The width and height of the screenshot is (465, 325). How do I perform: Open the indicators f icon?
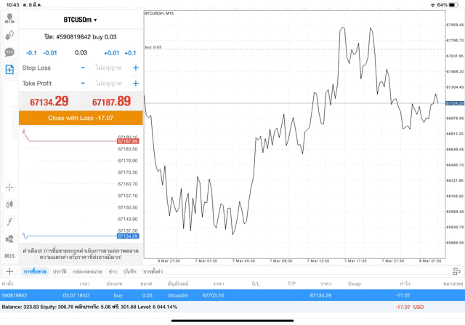tap(9, 221)
